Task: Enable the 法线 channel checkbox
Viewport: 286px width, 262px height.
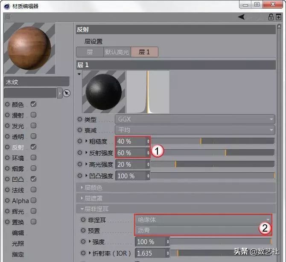Action: click(34, 190)
